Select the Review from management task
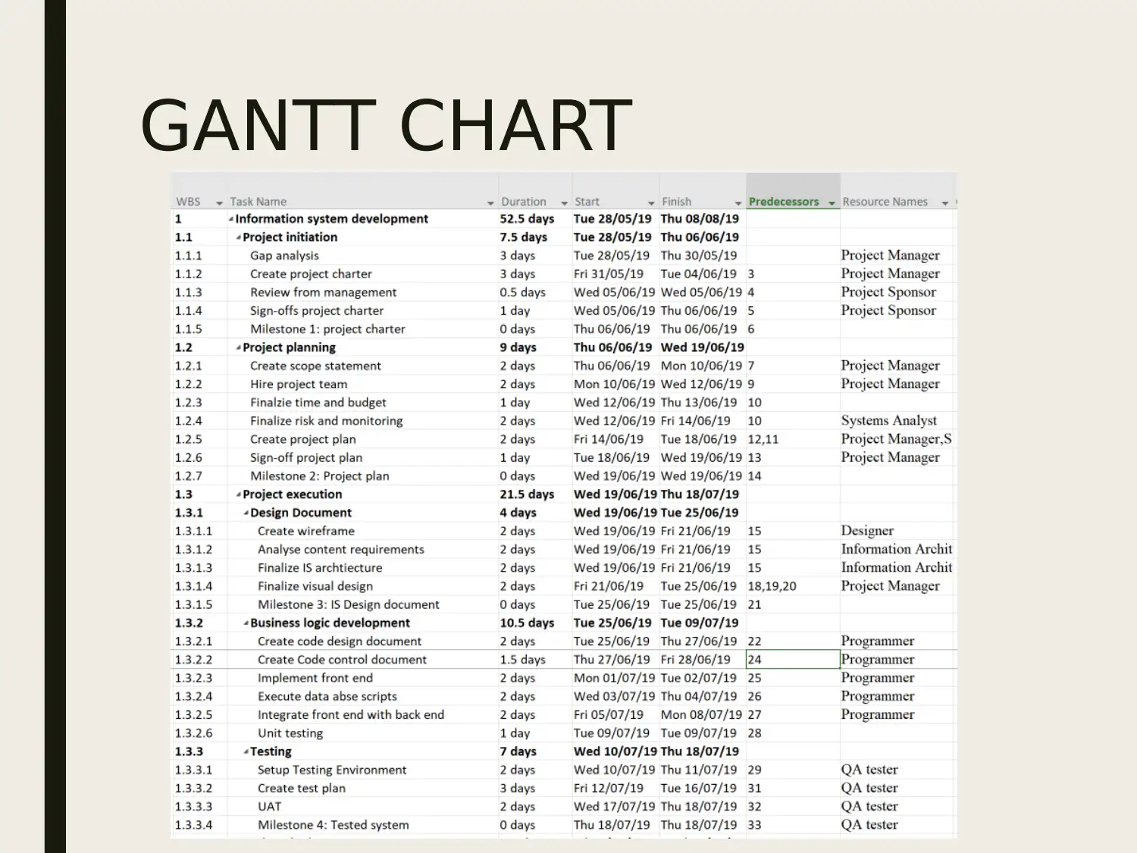 click(x=324, y=292)
